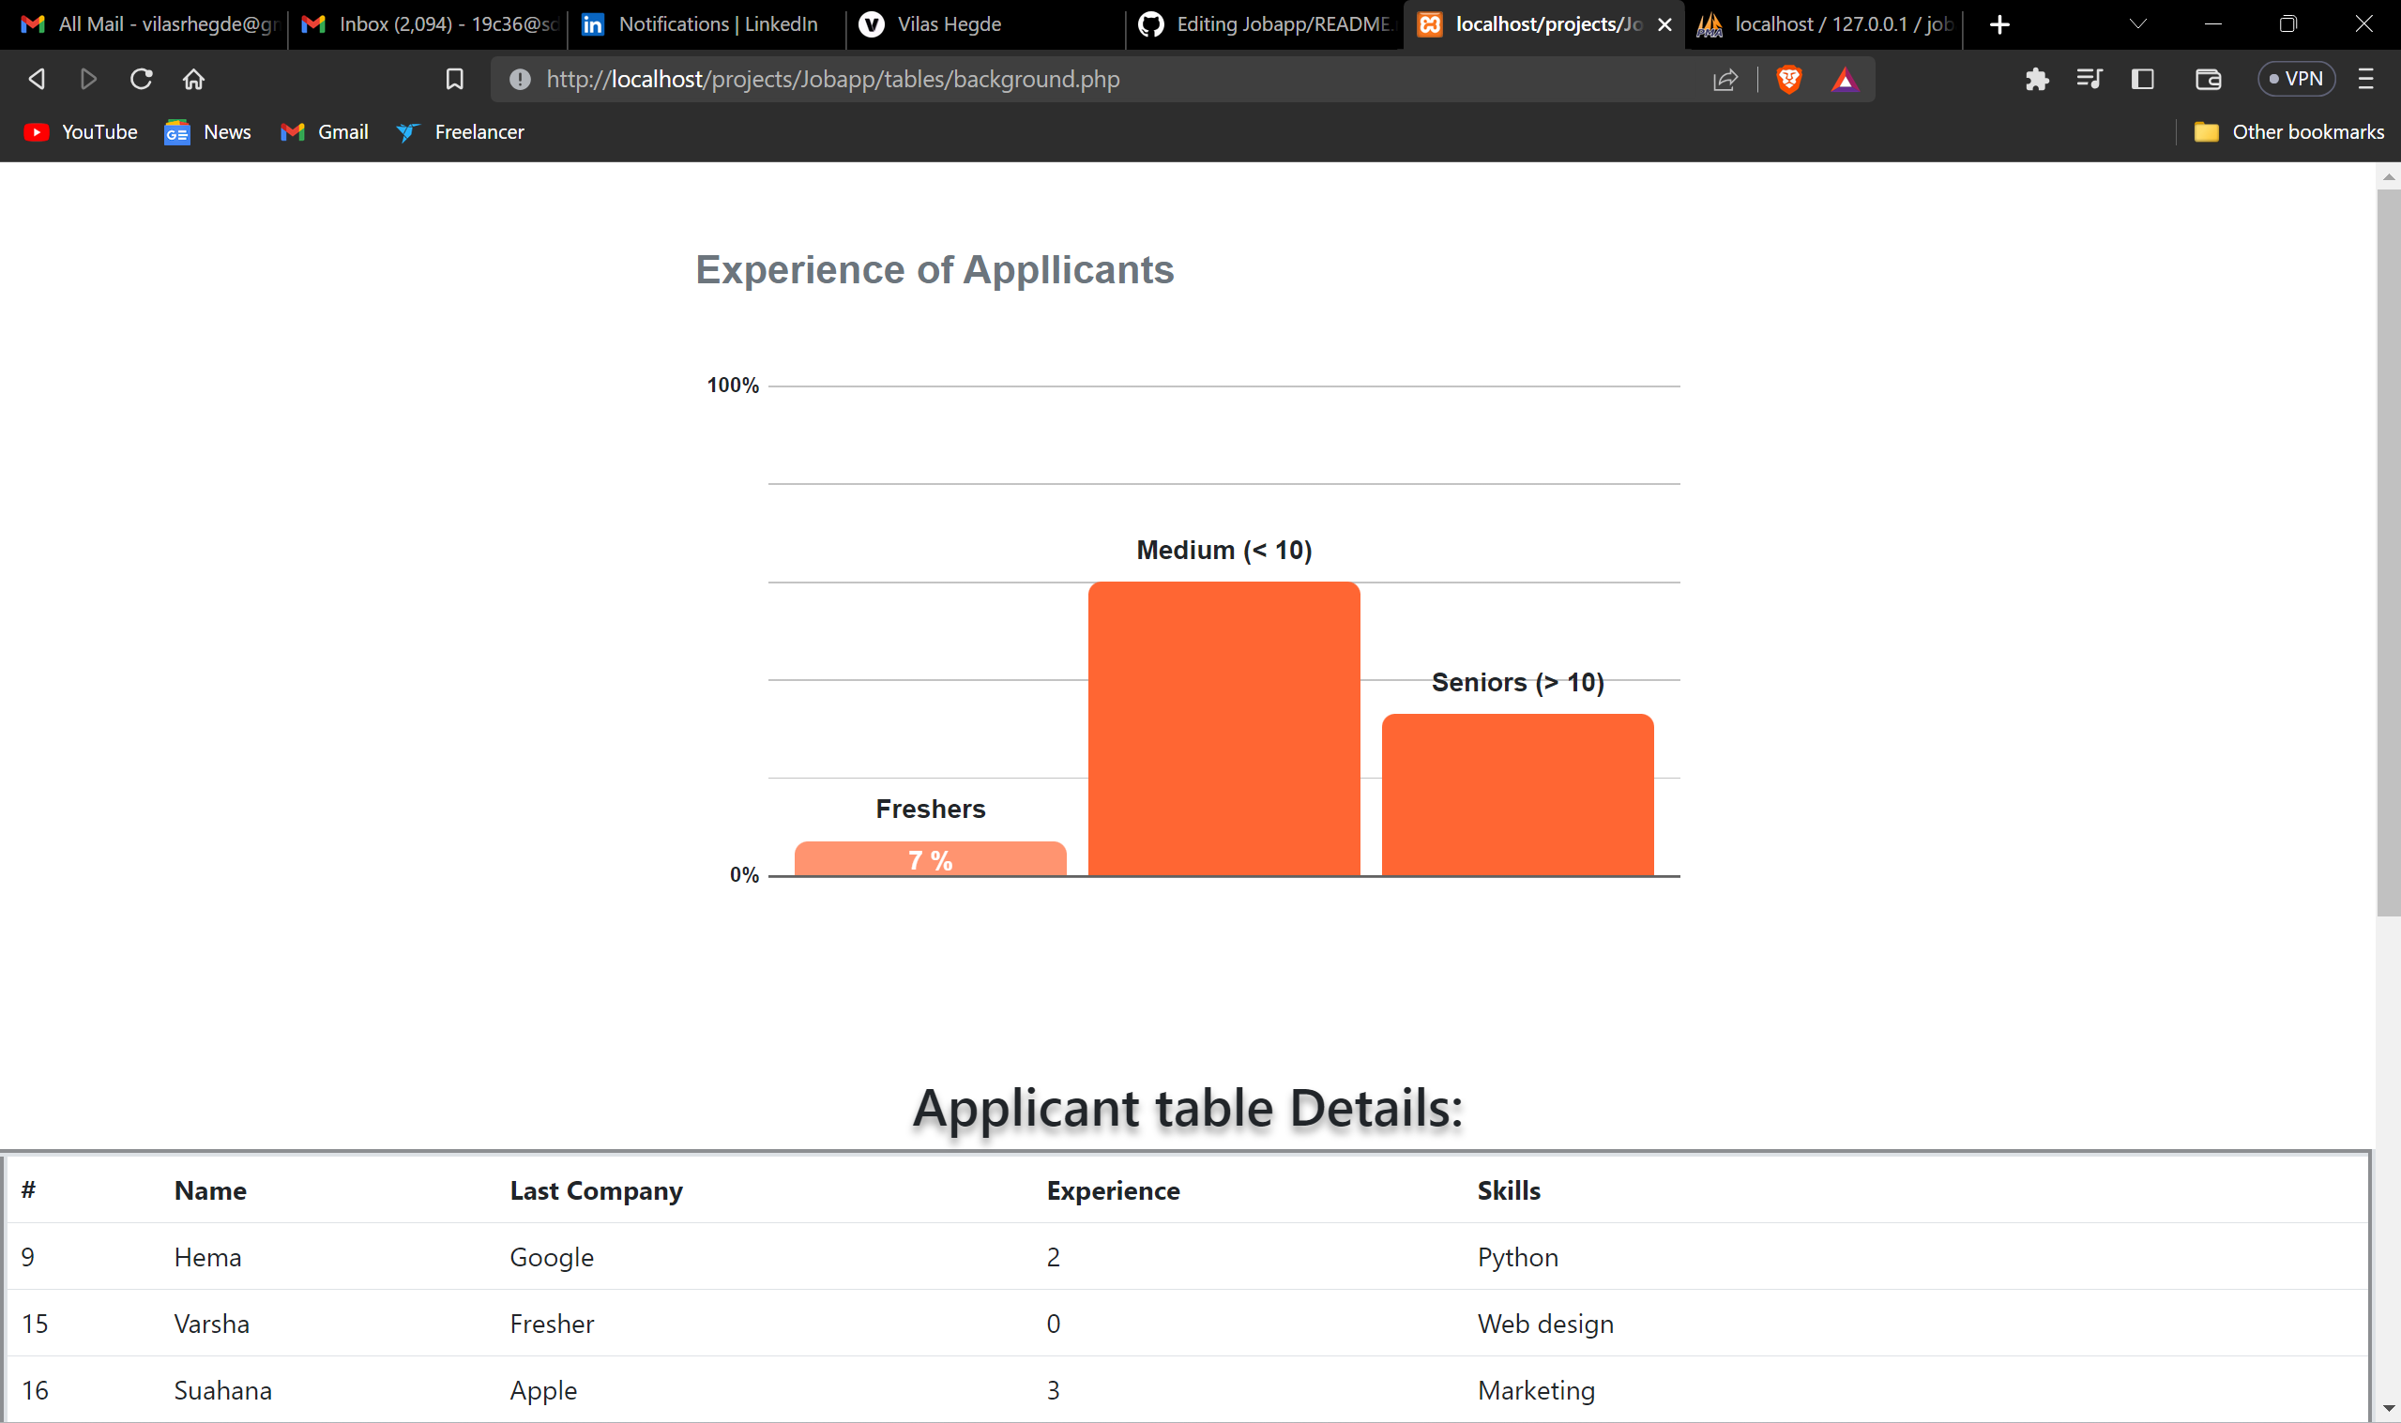2401x1423 pixels.
Task: Click the scrollbar up arrow
Action: [2388, 176]
